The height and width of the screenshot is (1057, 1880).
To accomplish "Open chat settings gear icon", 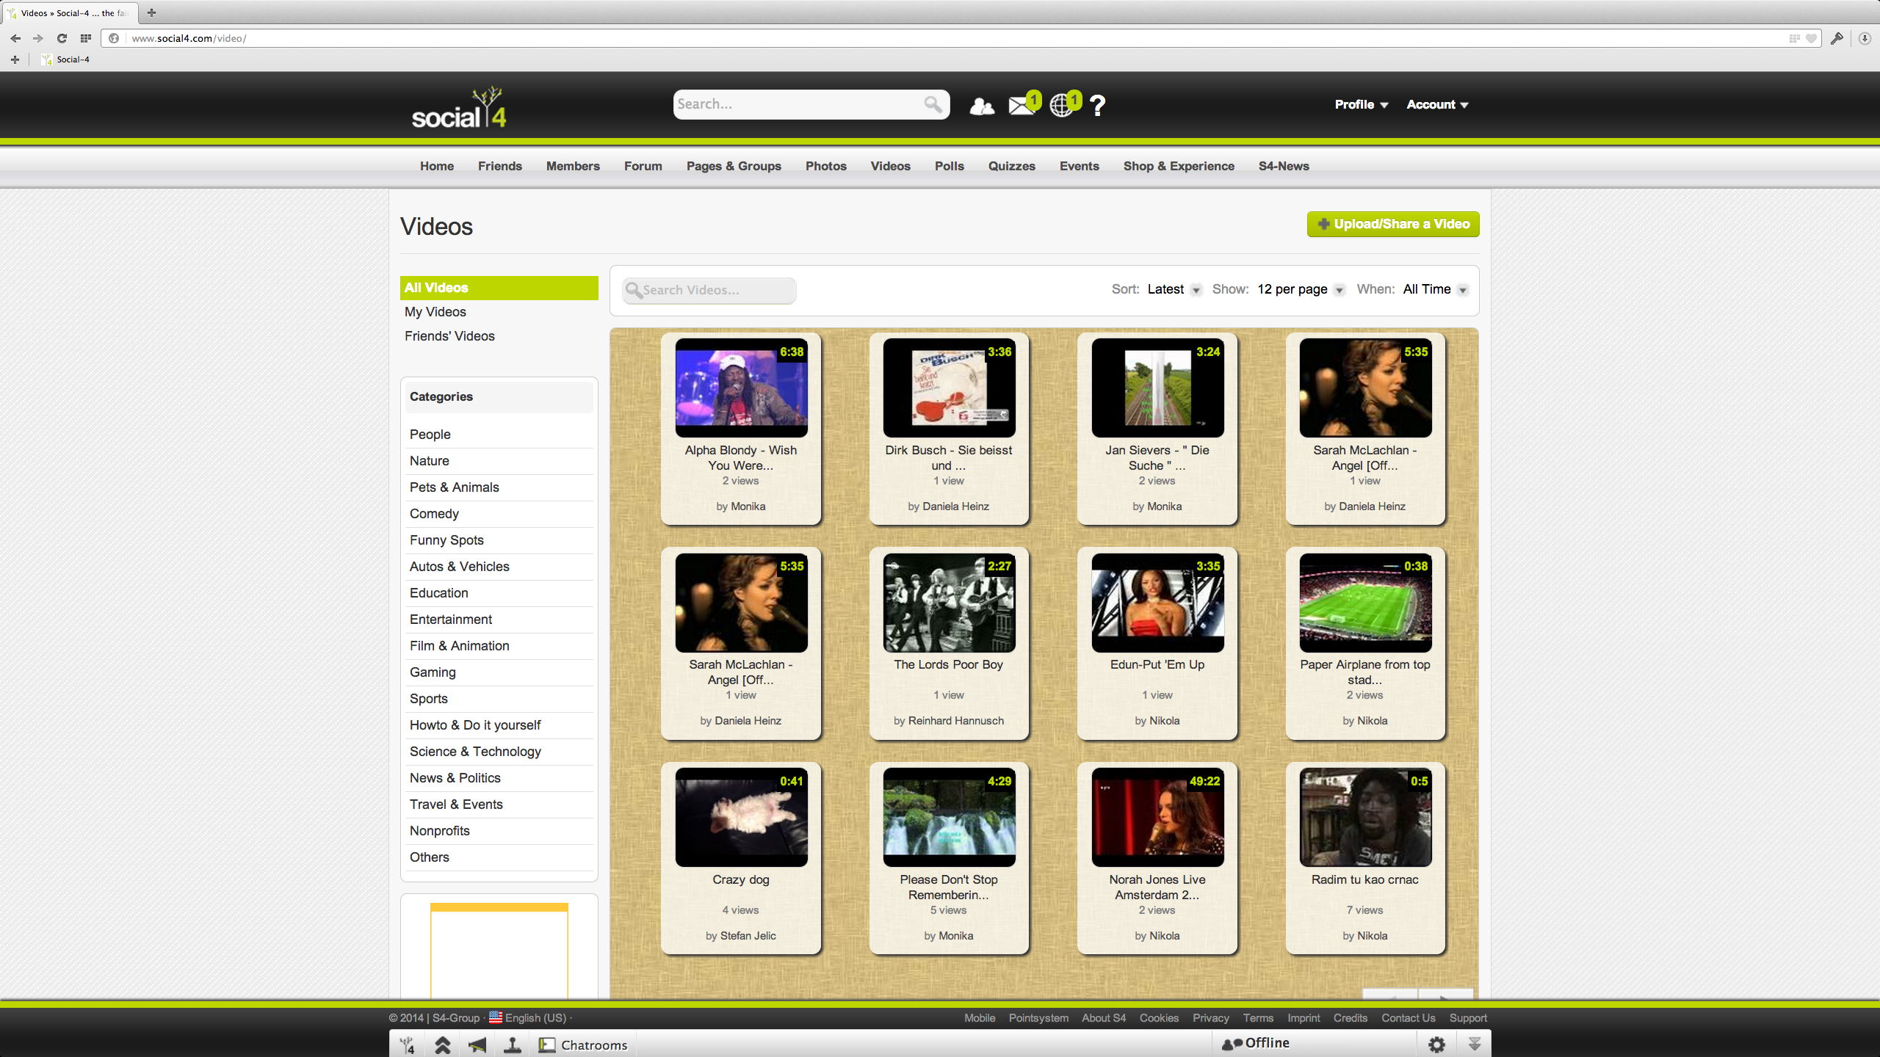I will 1437,1044.
